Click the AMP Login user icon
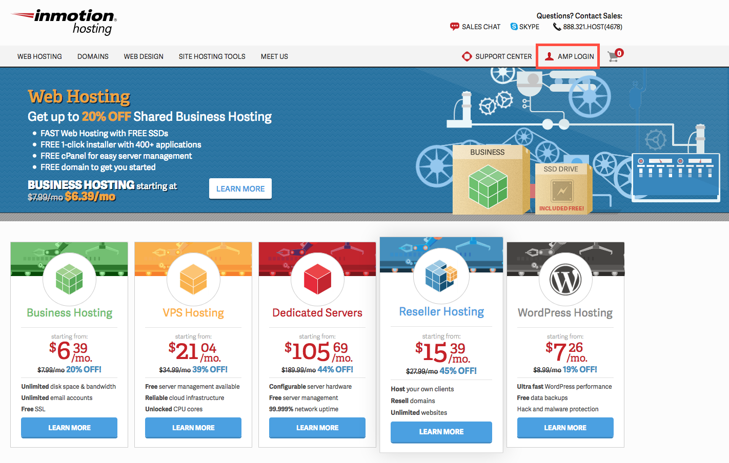This screenshot has width=729, height=463. (x=549, y=56)
